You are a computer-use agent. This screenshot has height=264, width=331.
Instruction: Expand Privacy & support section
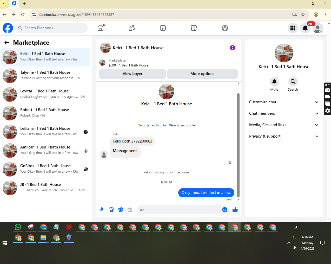click(x=284, y=136)
